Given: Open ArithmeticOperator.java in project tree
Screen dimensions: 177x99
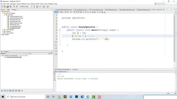Looking at the screenshot, I should tap(16, 16).
